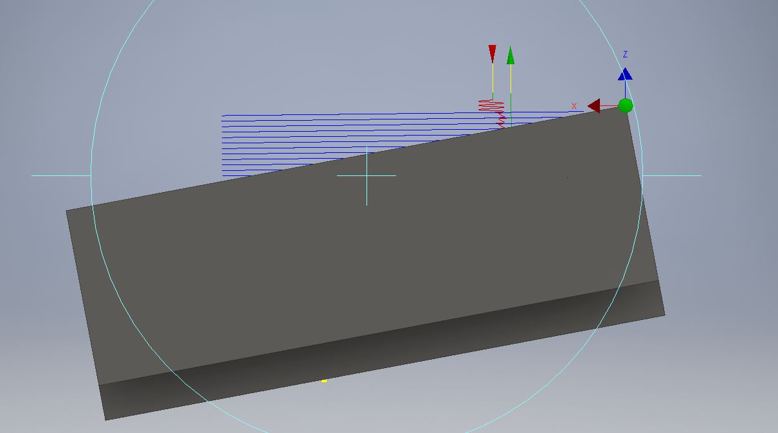Screen dimensions: 778x433
Task: Select the green origin sphere of the triad
Action: (x=624, y=104)
